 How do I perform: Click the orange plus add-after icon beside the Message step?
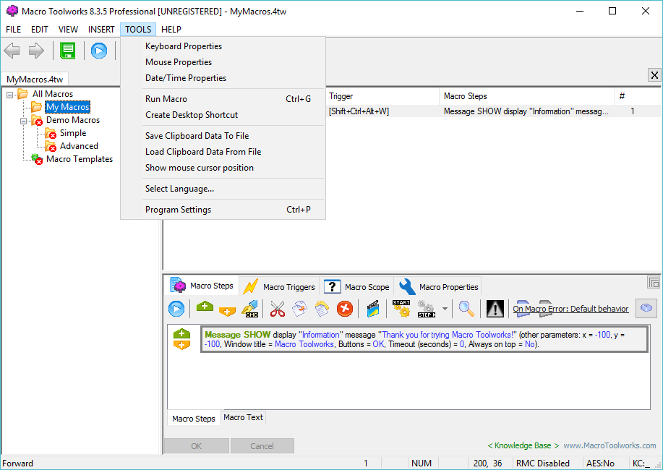(x=181, y=345)
